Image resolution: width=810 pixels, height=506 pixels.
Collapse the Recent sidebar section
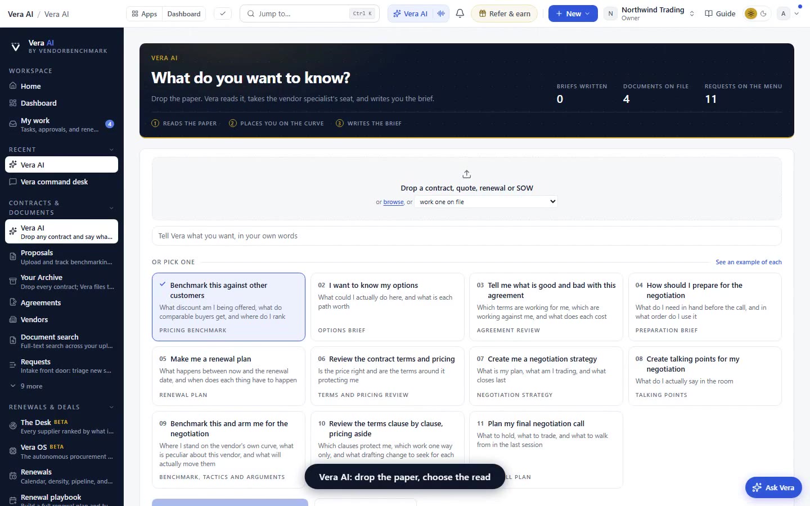pos(111,150)
